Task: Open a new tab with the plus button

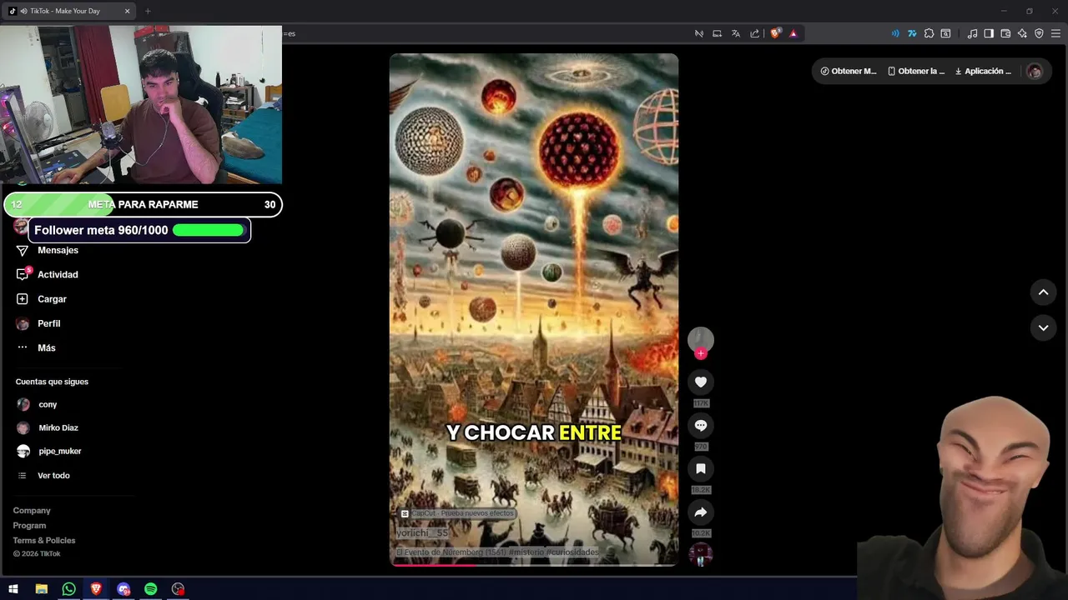Action: click(148, 11)
